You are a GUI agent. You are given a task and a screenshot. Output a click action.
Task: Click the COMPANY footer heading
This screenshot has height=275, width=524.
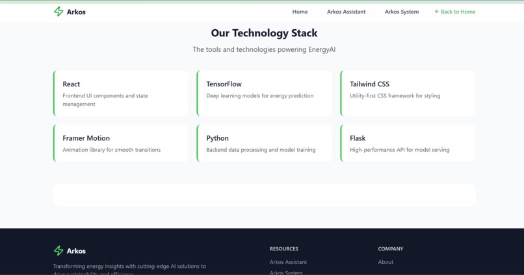[x=391, y=248]
